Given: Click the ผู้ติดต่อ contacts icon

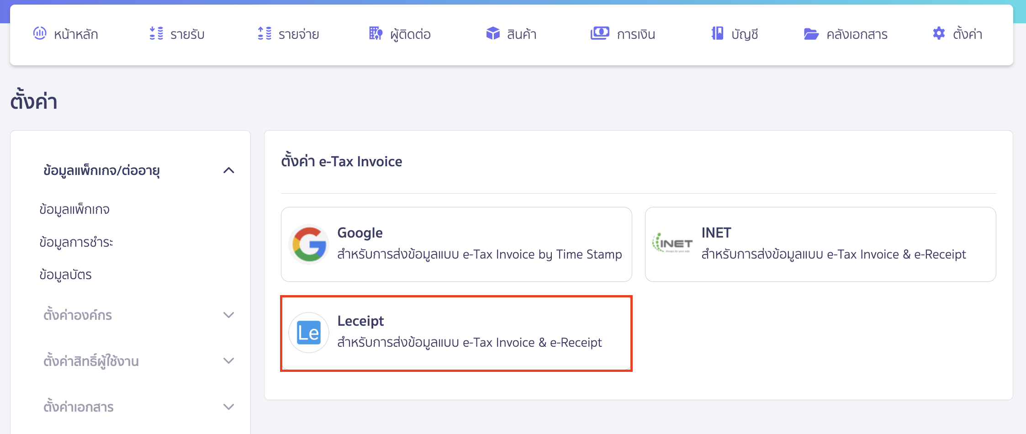Looking at the screenshot, I should click(x=375, y=33).
